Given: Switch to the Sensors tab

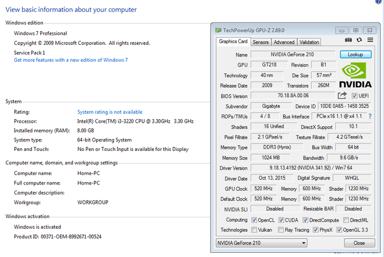Looking at the screenshot, I should click(x=260, y=43).
